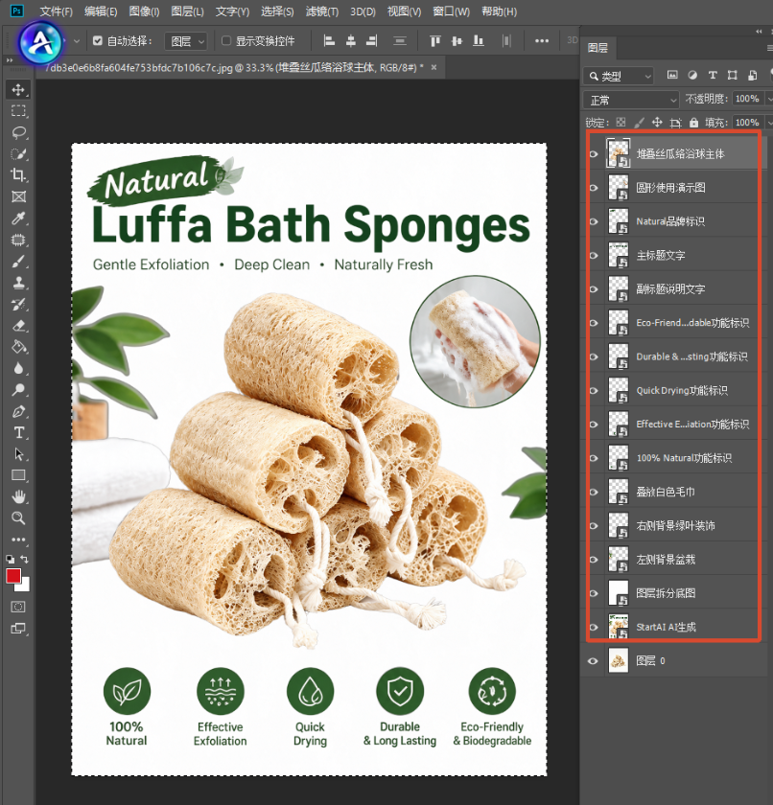Hide the 堆叠丝瓜络浴球主体 layer
The width and height of the screenshot is (773, 805).
[594, 154]
